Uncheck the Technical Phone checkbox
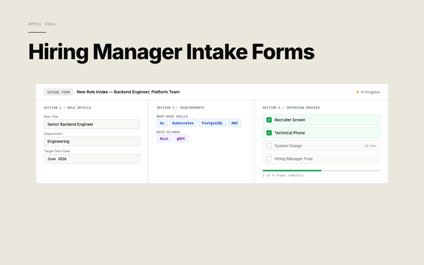424x265 pixels. pos(269,133)
